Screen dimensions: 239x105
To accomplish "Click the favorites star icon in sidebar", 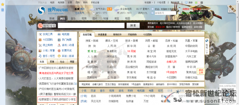I will (2, 4).
